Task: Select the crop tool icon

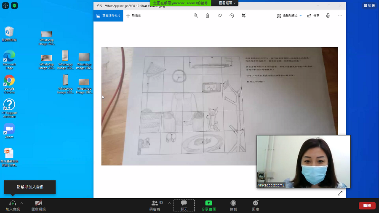Action: [x=244, y=16]
